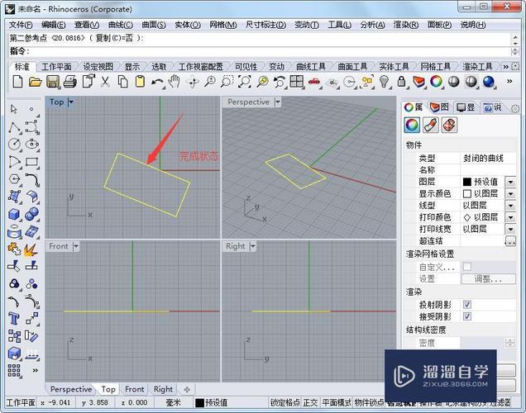Open the 线型 dropdown
The width and height of the screenshot is (526, 413).
point(510,206)
